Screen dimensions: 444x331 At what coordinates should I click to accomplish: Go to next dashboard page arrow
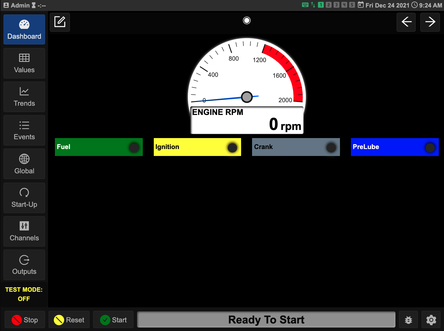430,22
